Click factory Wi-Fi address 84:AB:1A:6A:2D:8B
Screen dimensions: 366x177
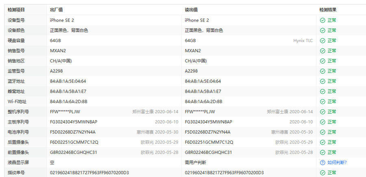click(x=69, y=102)
